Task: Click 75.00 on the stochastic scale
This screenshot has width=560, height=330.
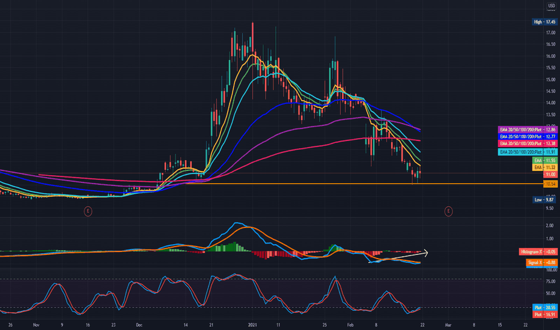Action: coord(550,281)
